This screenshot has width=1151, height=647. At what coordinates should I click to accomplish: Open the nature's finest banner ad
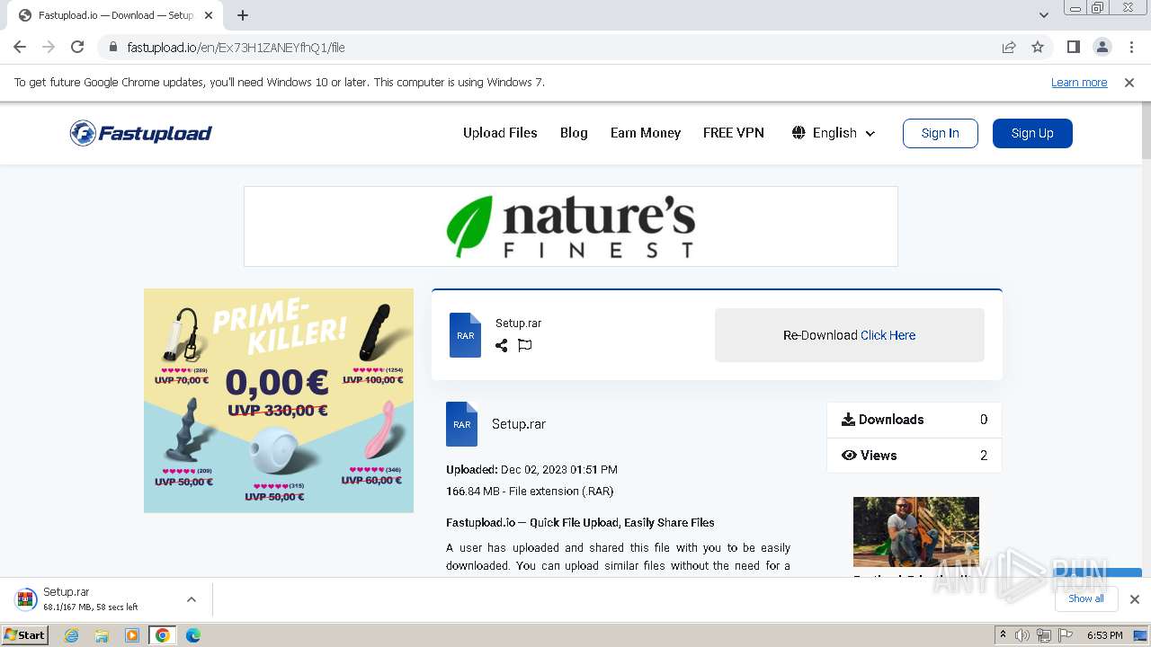571,226
